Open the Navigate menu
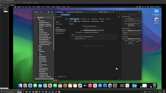Image resolution: width=166 pixels, height=93 pixels. pyautogui.click(x=38, y=7)
